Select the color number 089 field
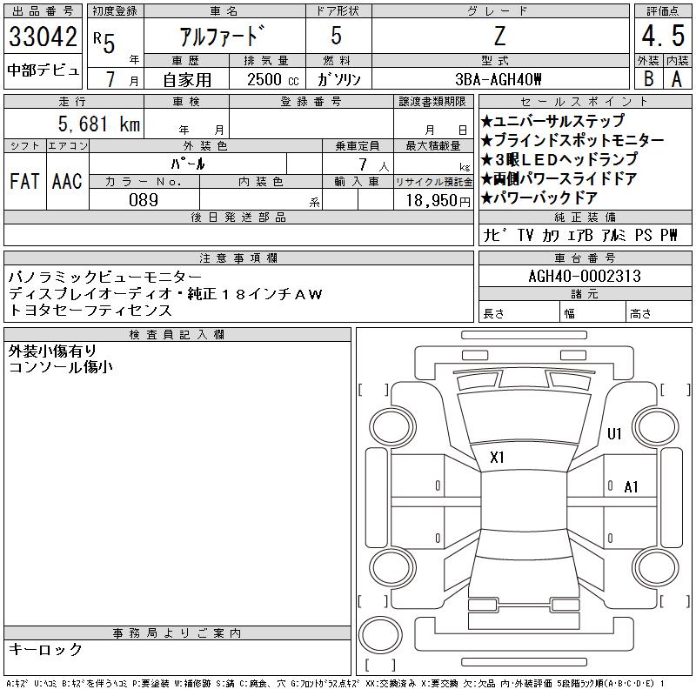696x696 pixels. [x=144, y=199]
